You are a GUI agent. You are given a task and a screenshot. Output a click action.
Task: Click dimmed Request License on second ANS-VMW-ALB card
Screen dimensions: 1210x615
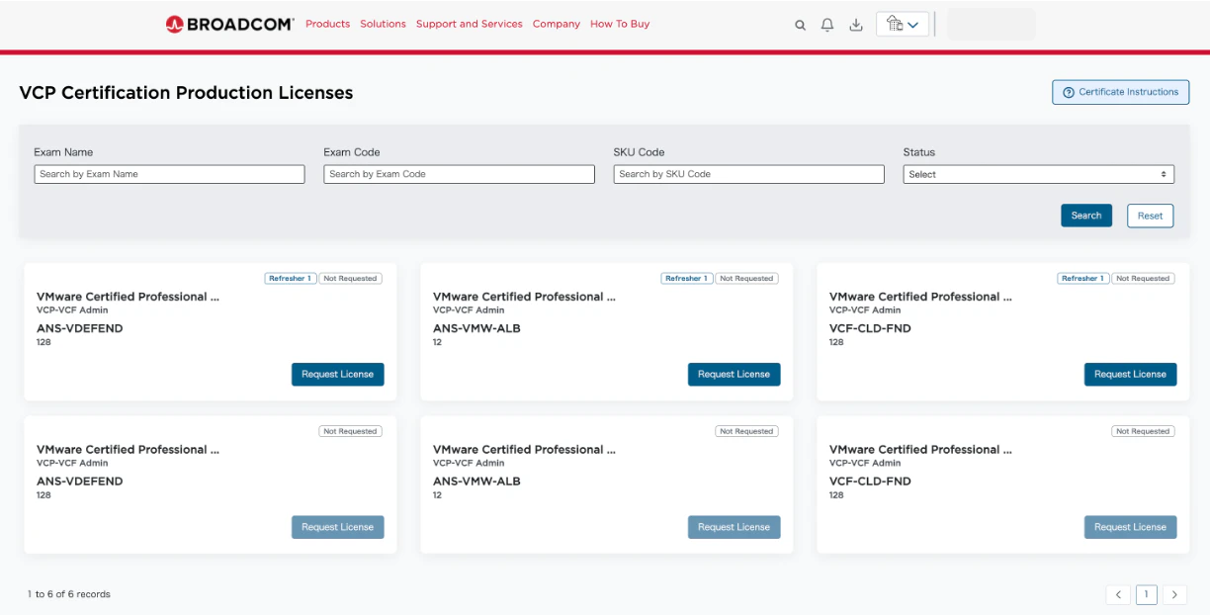pos(734,527)
